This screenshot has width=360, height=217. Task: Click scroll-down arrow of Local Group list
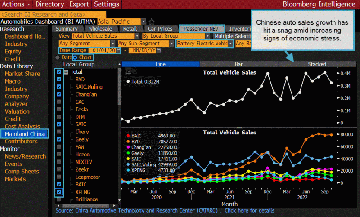click(x=119, y=200)
